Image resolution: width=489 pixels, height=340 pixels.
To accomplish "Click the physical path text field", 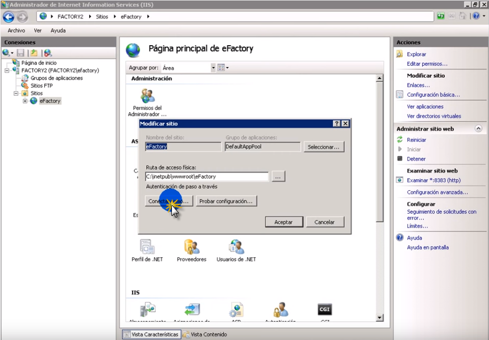I will click(207, 177).
